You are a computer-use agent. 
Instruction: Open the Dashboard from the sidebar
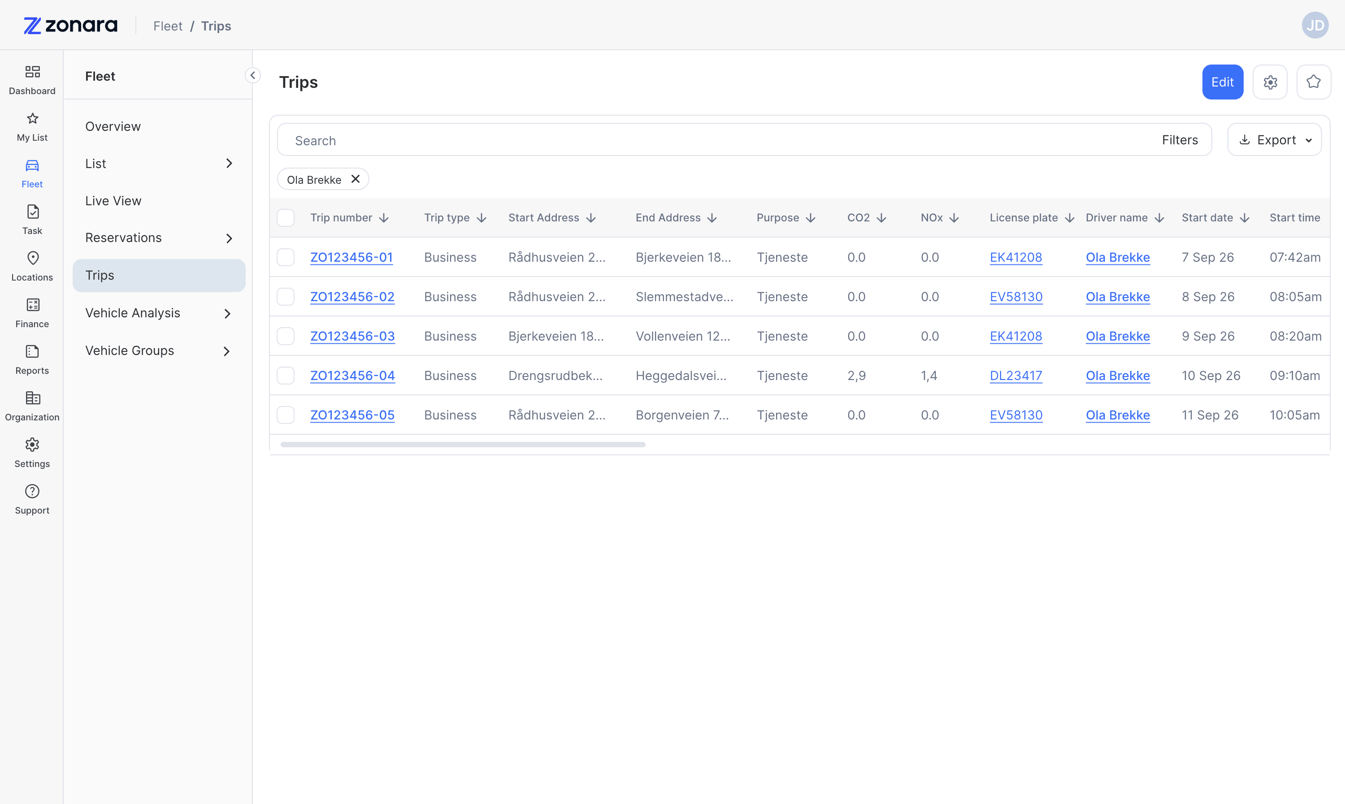click(x=32, y=80)
